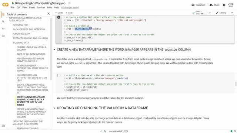Go to EXTRACTING ROWS AND COLUMNS section
Image resolution: width=237 pixels, height=133 pixels.
(30, 38)
